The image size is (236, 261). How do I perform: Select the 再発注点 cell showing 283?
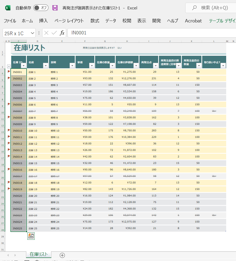(x=149, y=130)
